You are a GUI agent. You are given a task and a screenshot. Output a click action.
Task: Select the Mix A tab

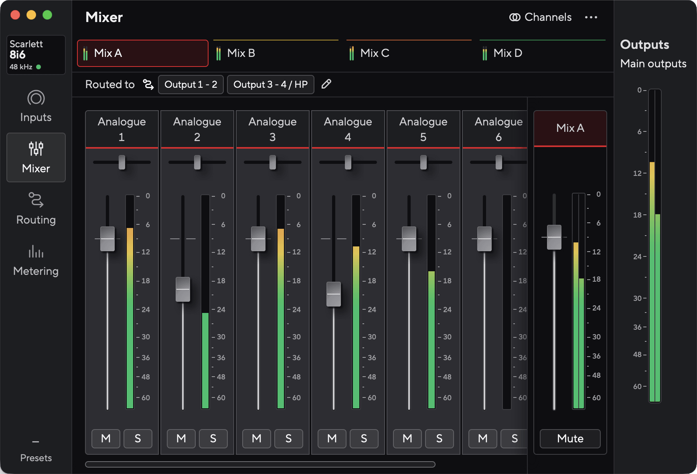point(143,53)
